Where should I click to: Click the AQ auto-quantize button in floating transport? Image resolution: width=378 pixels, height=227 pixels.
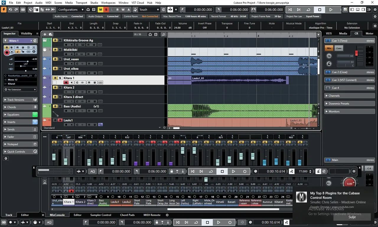tap(93, 171)
